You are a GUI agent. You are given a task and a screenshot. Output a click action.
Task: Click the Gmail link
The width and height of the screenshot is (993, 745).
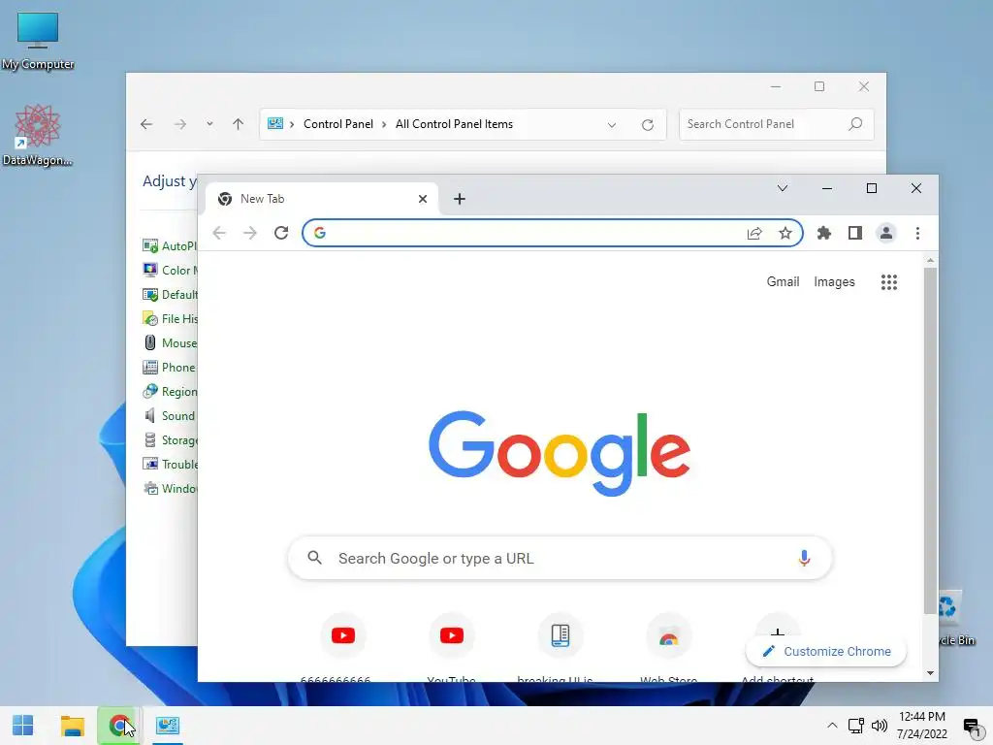pos(783,282)
